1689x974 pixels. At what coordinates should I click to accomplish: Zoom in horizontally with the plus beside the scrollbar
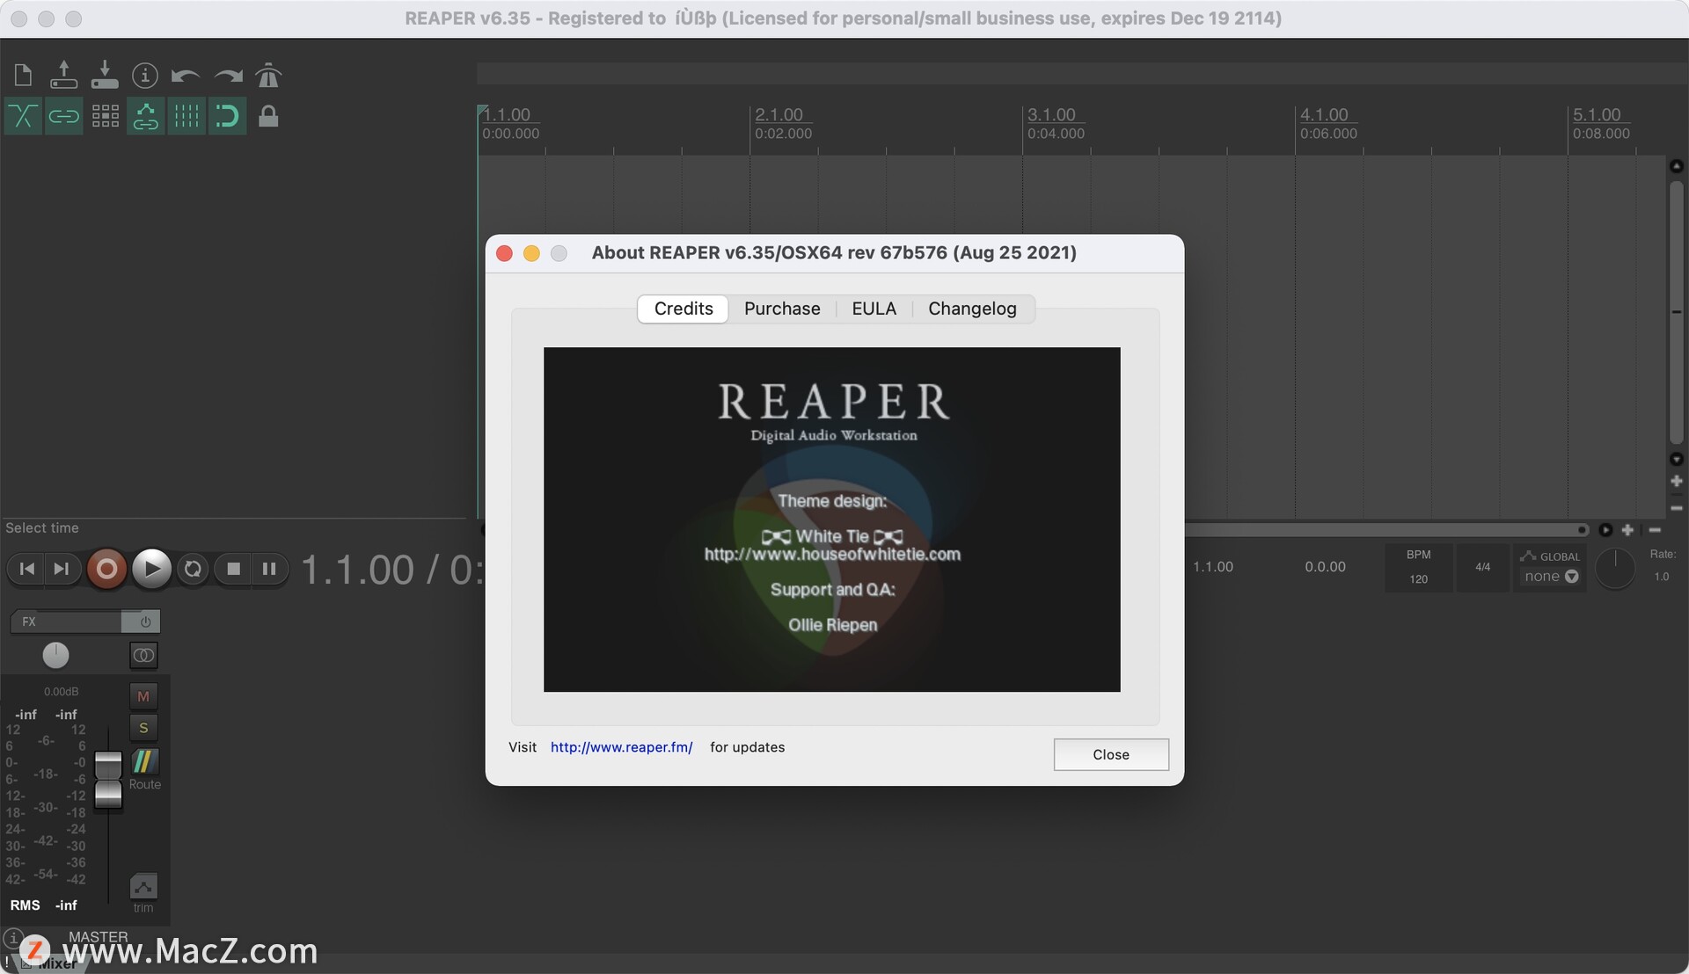[1627, 530]
